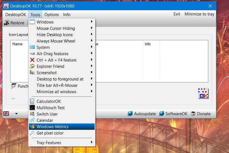Click the Screenshot camera icon
The height and width of the screenshot is (153, 229).
[32, 73]
